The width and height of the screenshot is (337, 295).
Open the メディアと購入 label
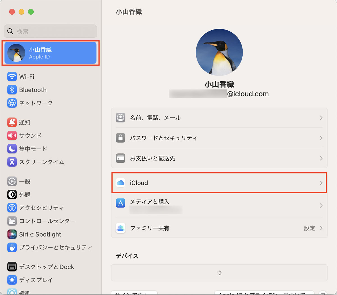(x=150, y=201)
